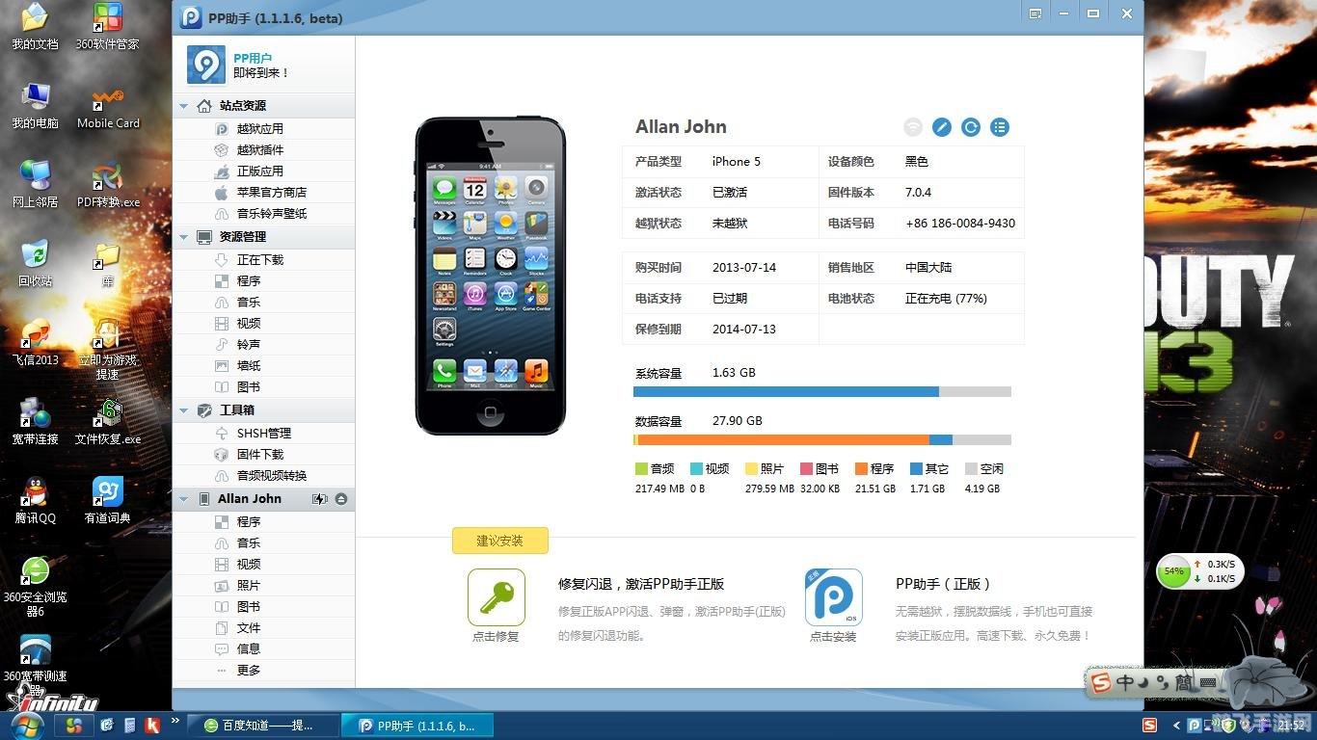
Task: Open 照片 under the Allan John device
Action: coord(249,586)
